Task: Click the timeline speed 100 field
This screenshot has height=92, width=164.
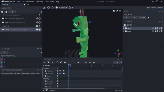Action: (x=117, y=62)
